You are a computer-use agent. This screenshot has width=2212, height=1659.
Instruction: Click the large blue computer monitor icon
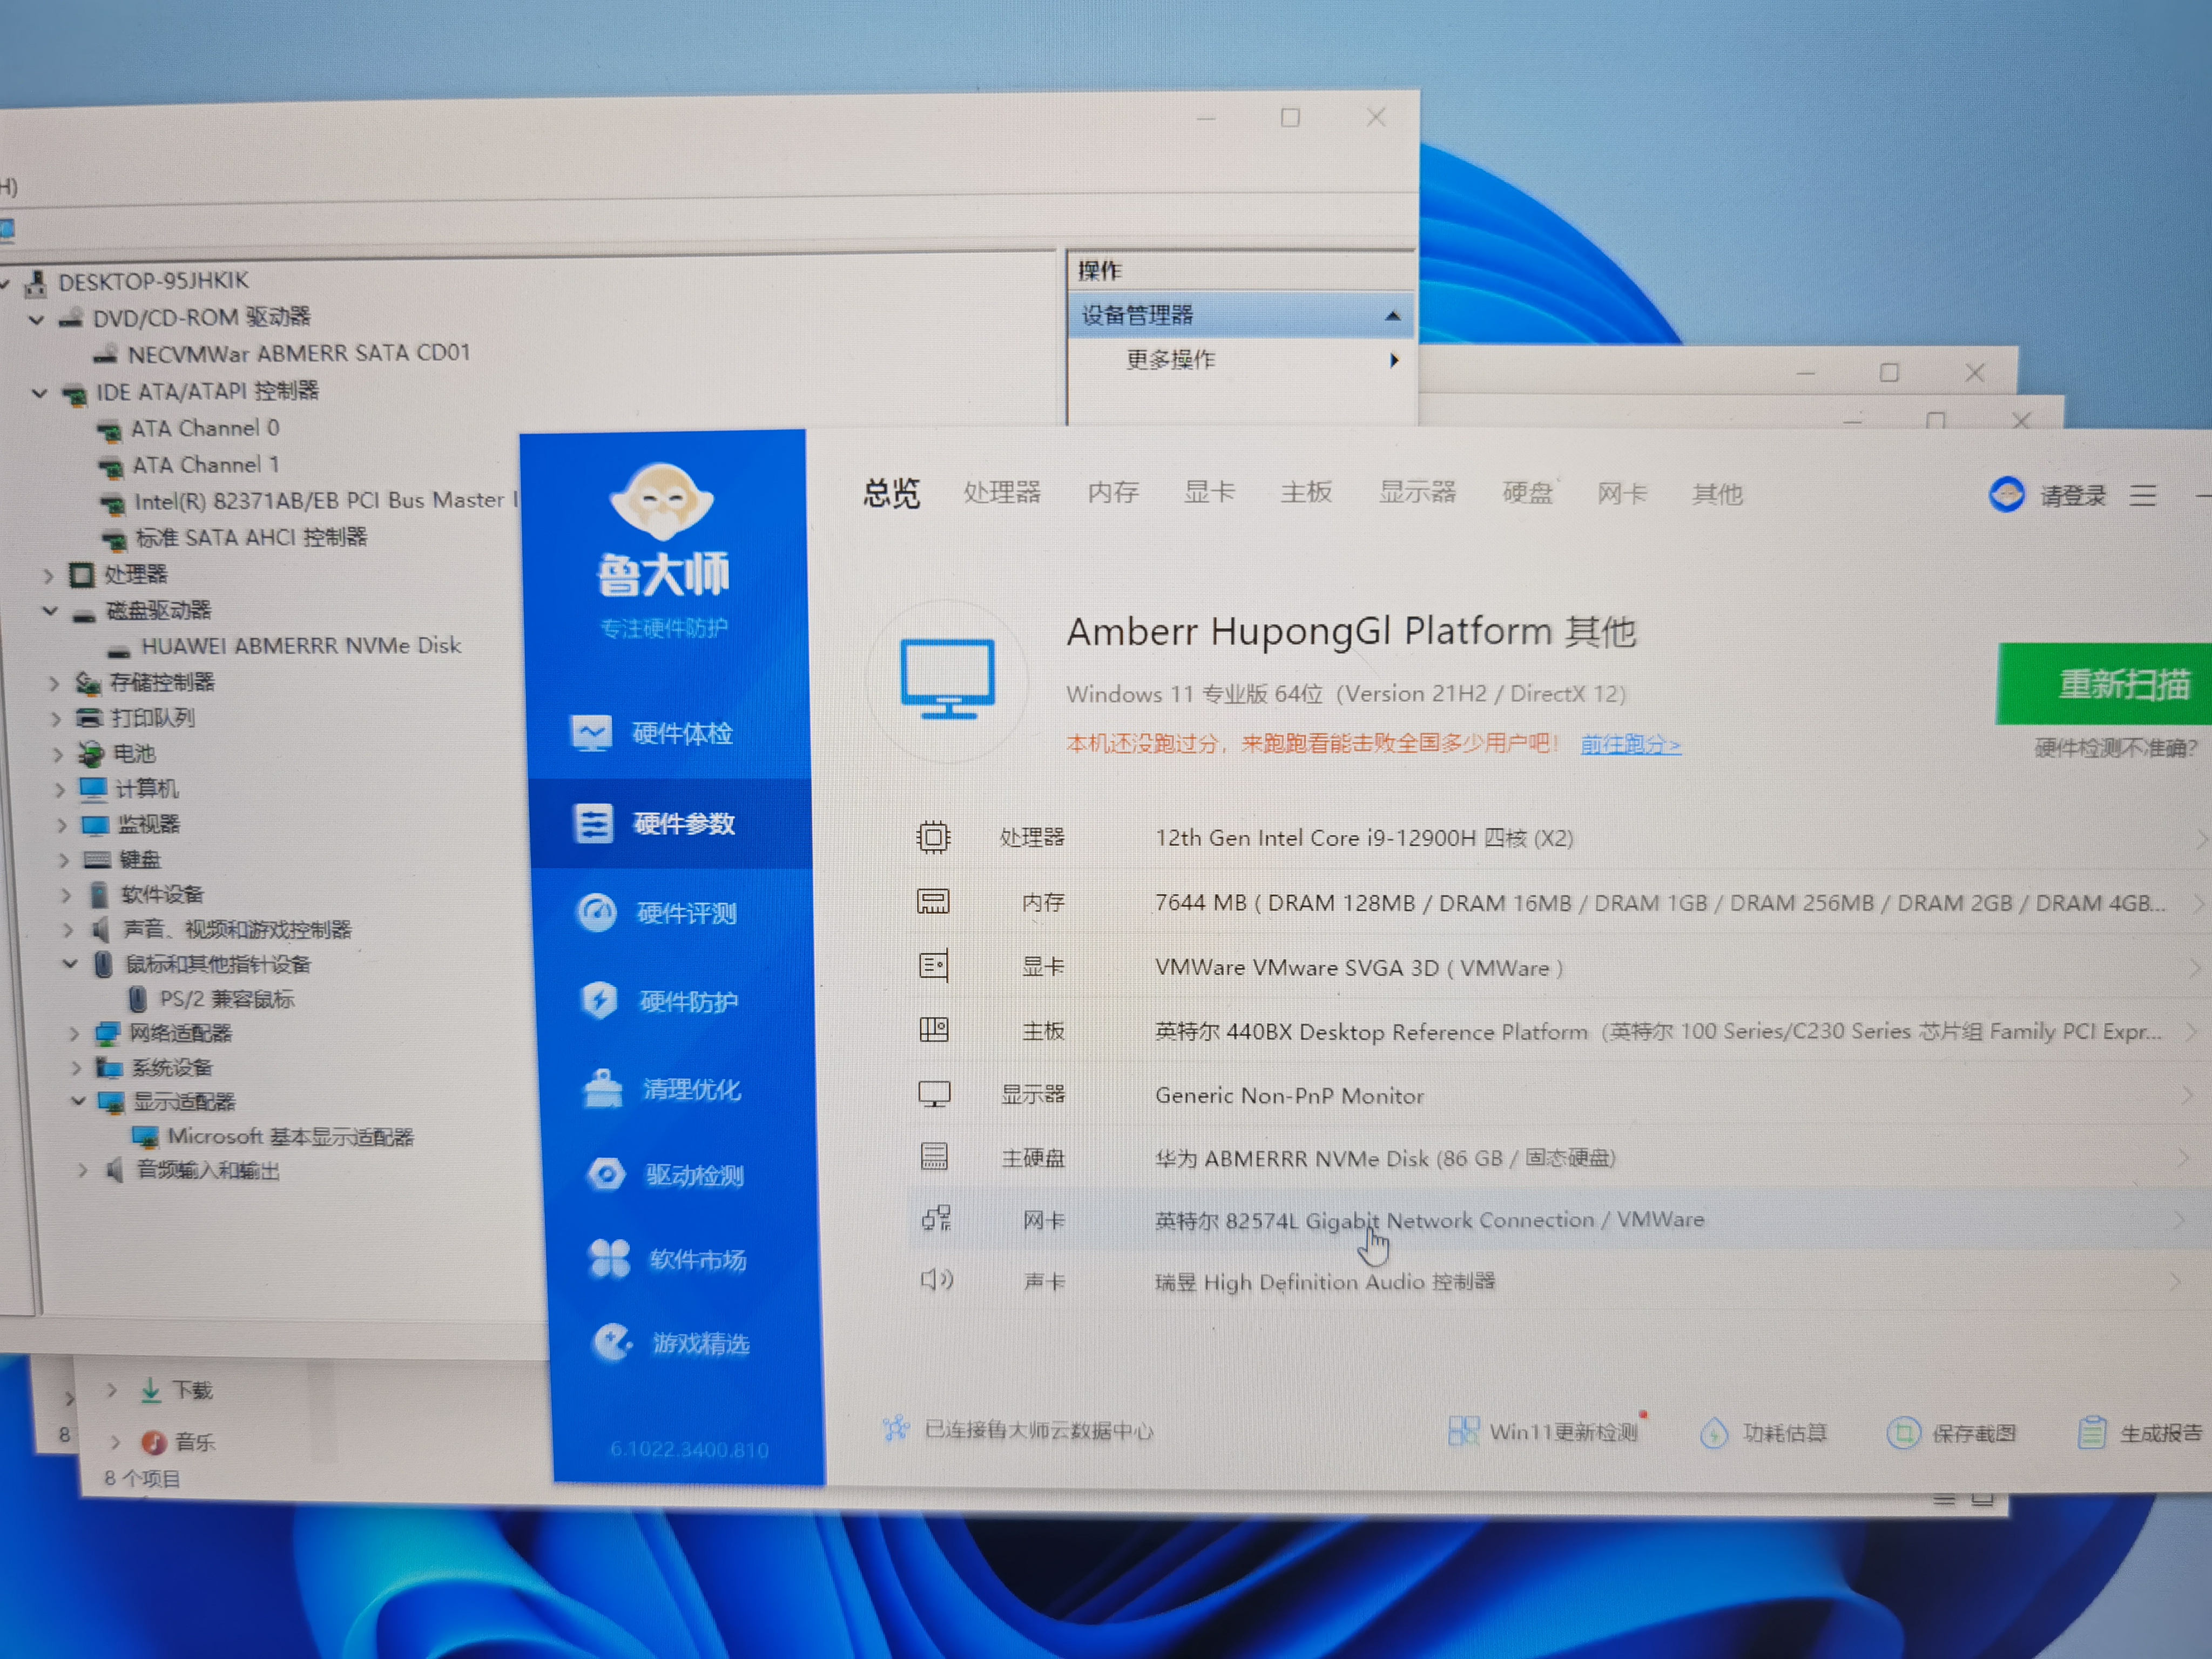point(947,679)
